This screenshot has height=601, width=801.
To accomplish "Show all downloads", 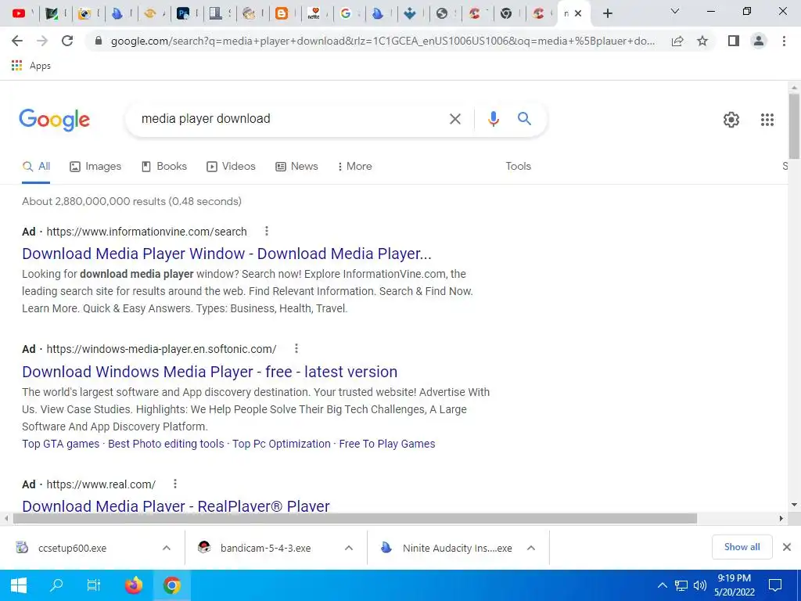I will click(x=742, y=547).
